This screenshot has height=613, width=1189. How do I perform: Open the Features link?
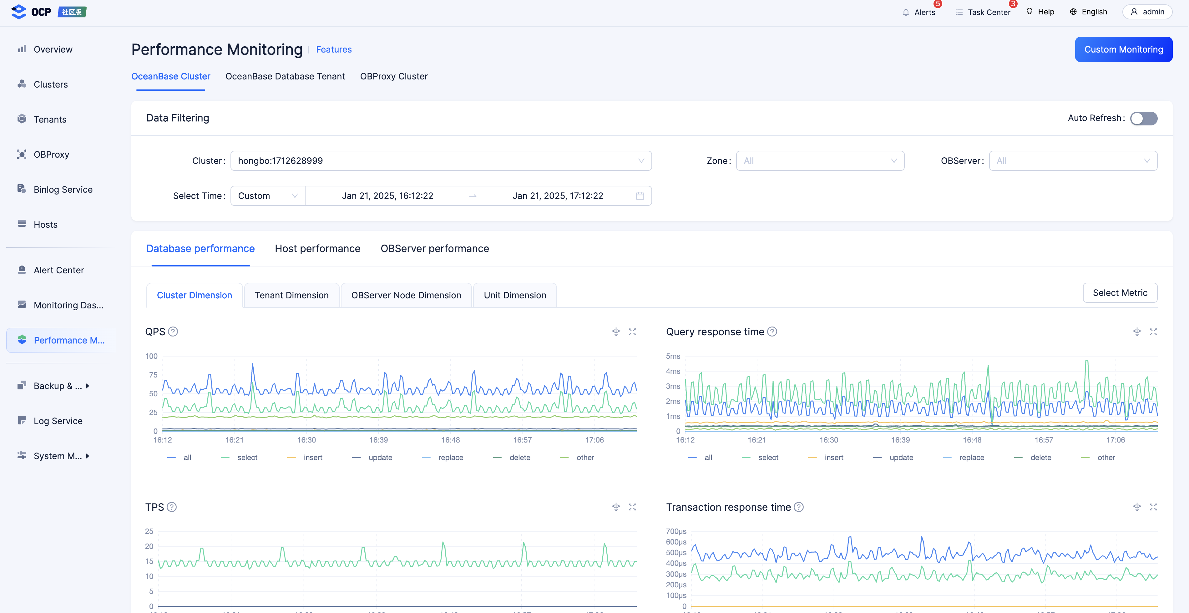point(334,50)
